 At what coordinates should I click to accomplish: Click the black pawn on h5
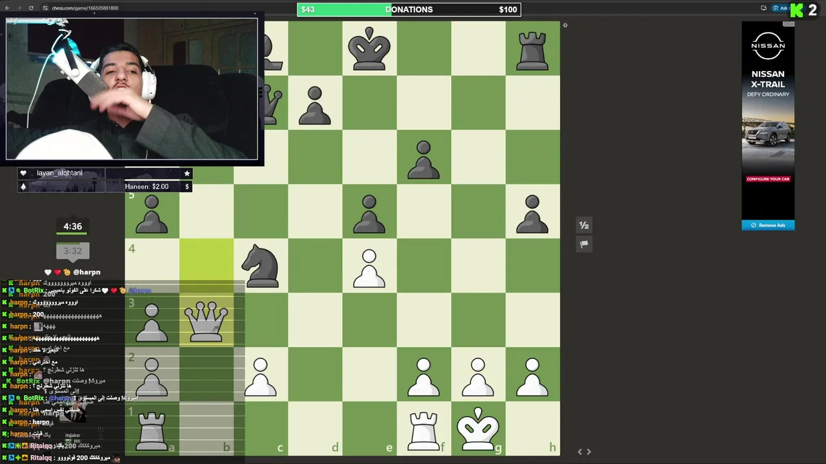pos(532,215)
